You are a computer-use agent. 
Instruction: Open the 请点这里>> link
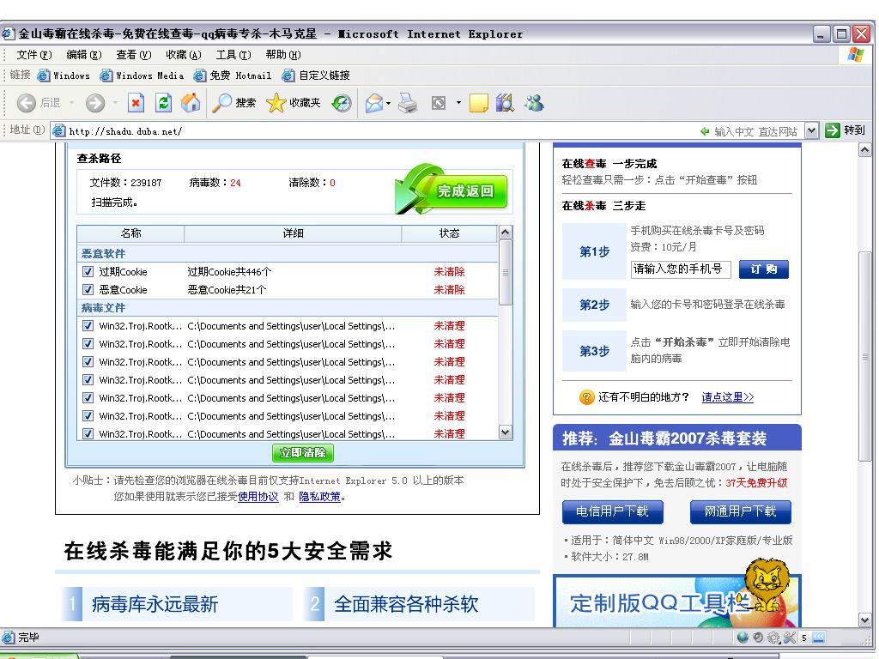[728, 397]
